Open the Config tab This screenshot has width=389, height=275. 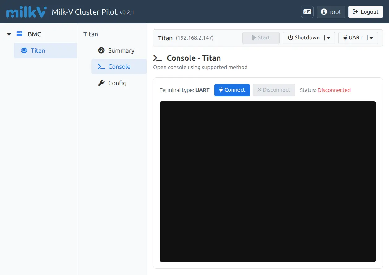click(x=117, y=83)
